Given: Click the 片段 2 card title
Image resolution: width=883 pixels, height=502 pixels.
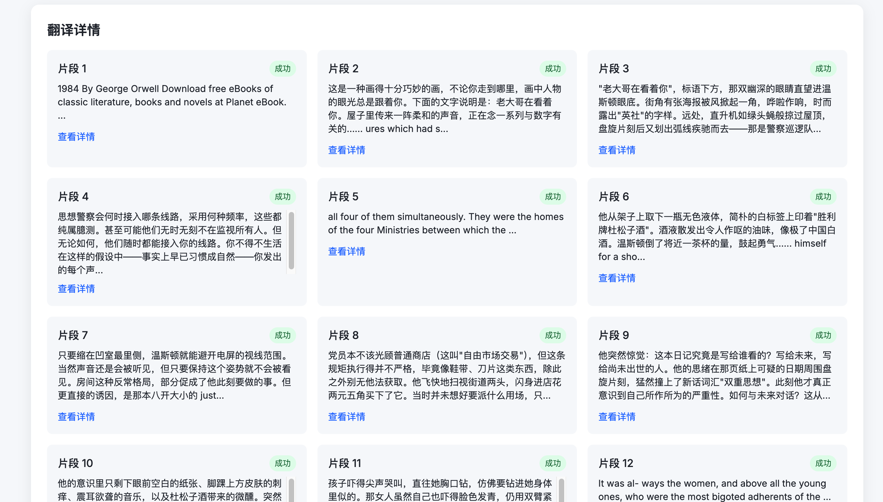Looking at the screenshot, I should pyautogui.click(x=343, y=69).
